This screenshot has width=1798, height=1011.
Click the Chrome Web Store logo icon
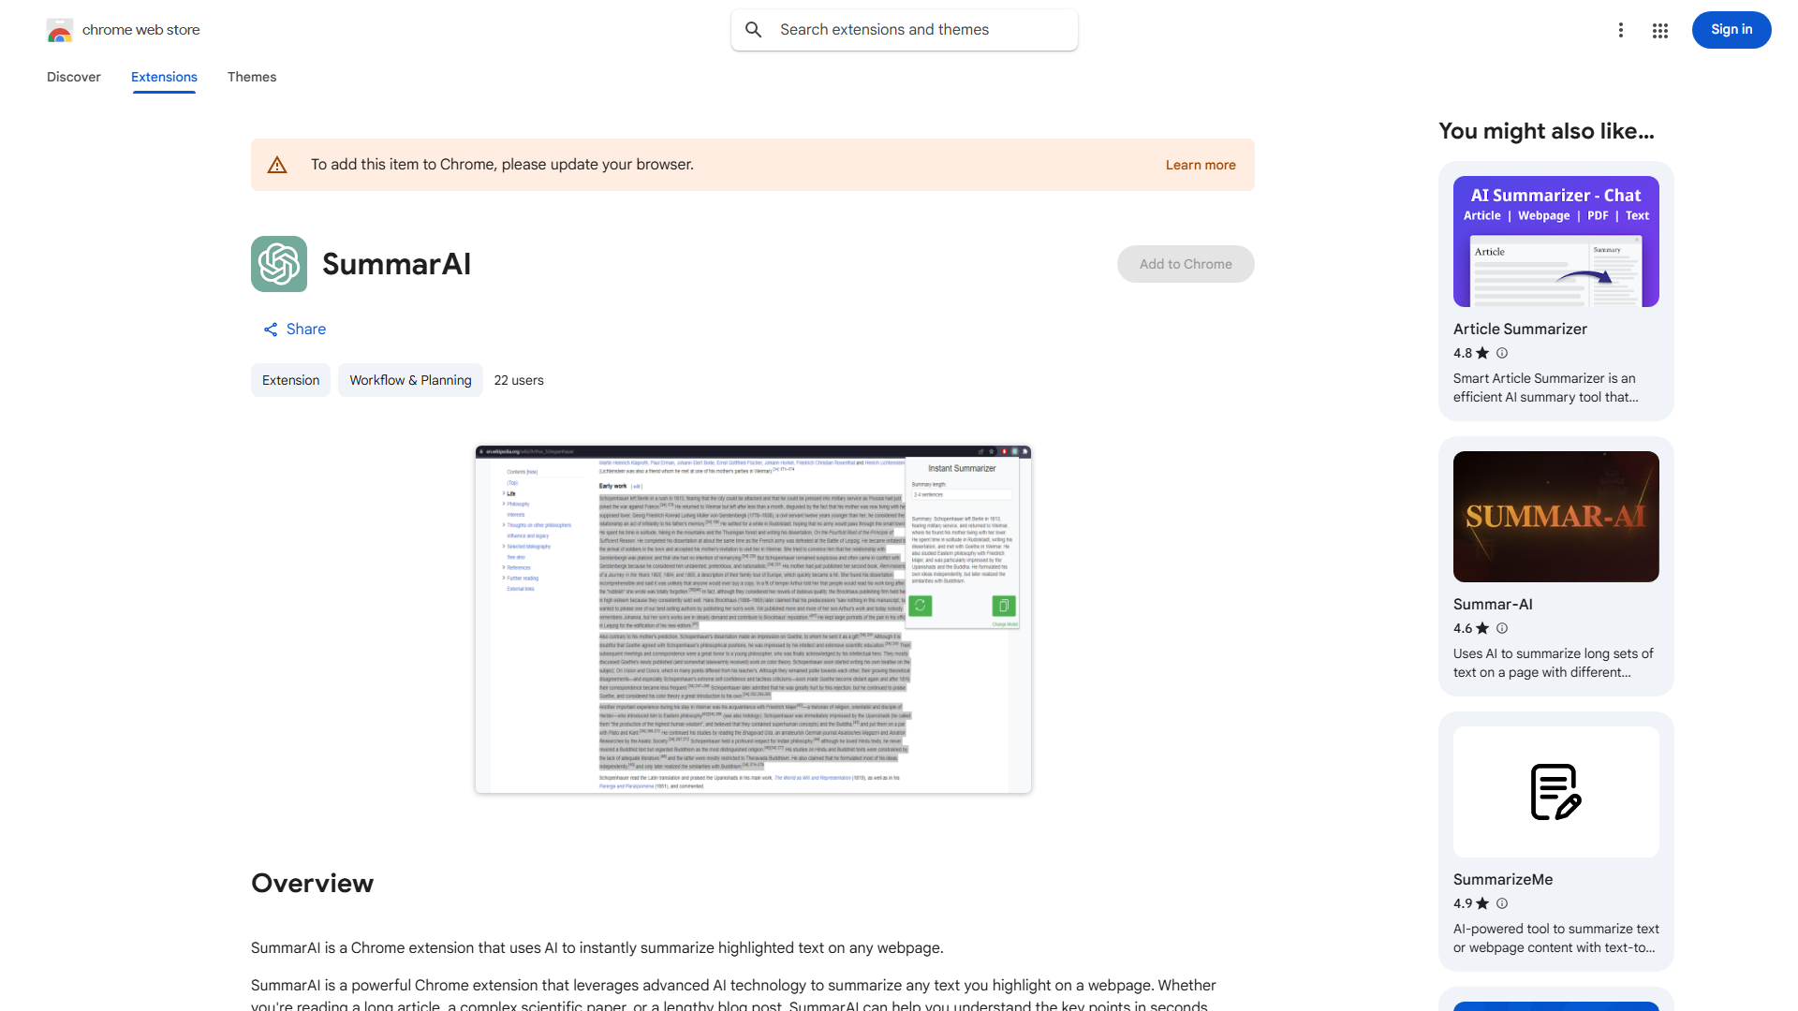click(60, 30)
